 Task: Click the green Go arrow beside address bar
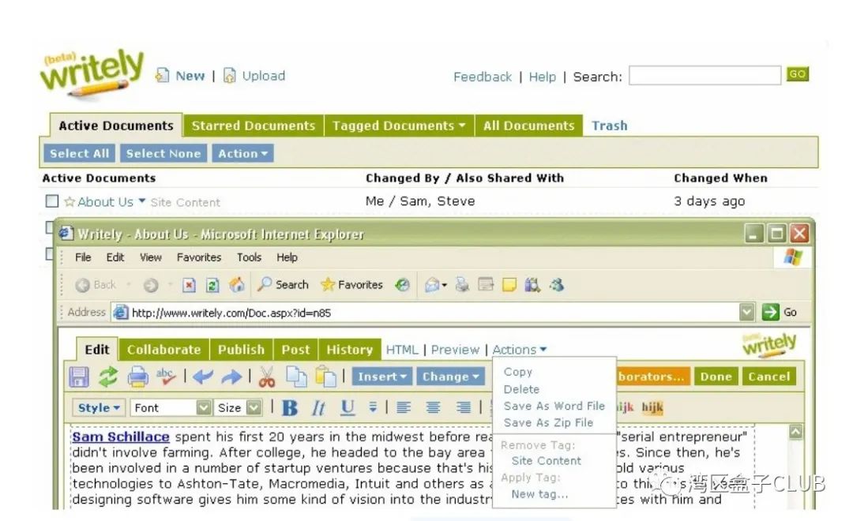pos(770,312)
